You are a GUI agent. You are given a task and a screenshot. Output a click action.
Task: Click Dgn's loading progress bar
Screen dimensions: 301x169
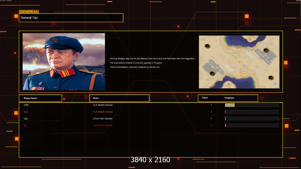[x=252, y=119]
